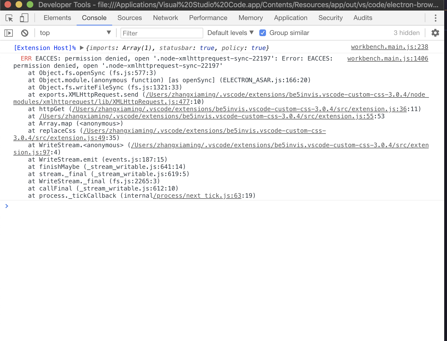Expand the logged imports object triangle

click(82, 48)
